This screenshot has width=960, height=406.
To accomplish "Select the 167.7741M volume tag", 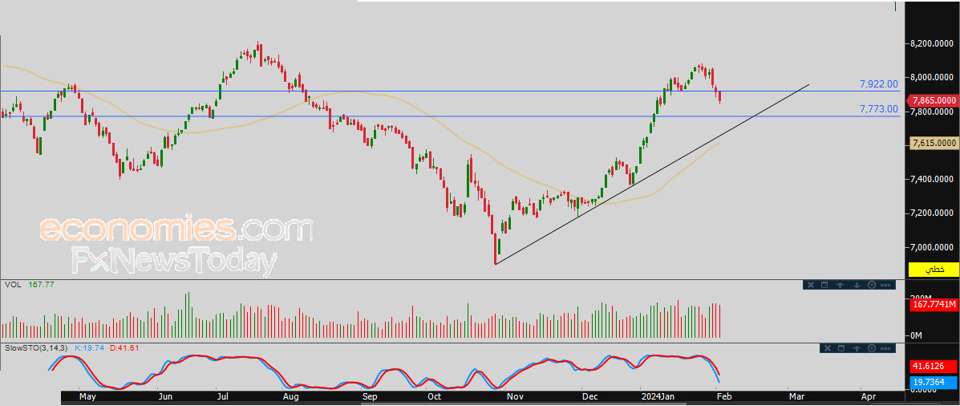I will tap(934, 304).
